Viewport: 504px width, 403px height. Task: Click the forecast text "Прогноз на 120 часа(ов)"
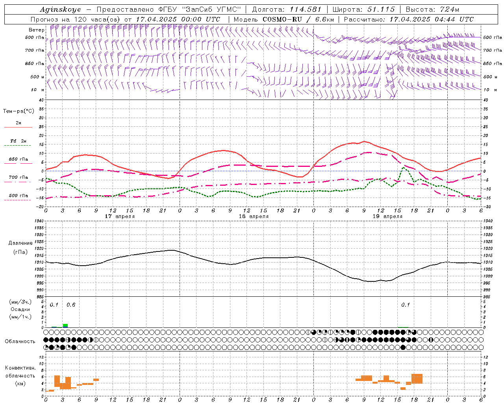(76, 19)
